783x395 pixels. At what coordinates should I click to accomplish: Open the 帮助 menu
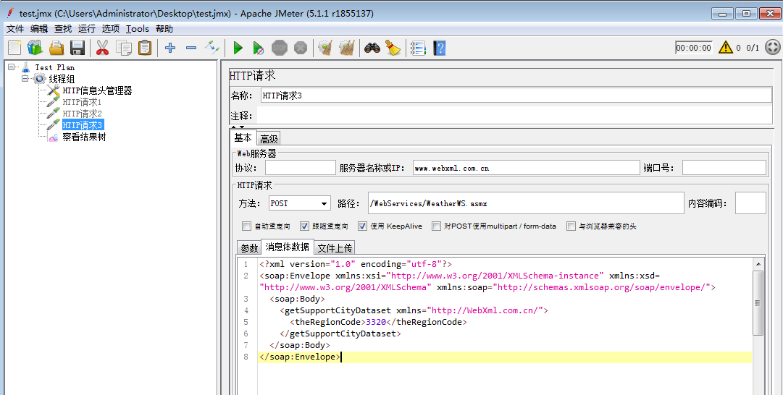coord(164,29)
